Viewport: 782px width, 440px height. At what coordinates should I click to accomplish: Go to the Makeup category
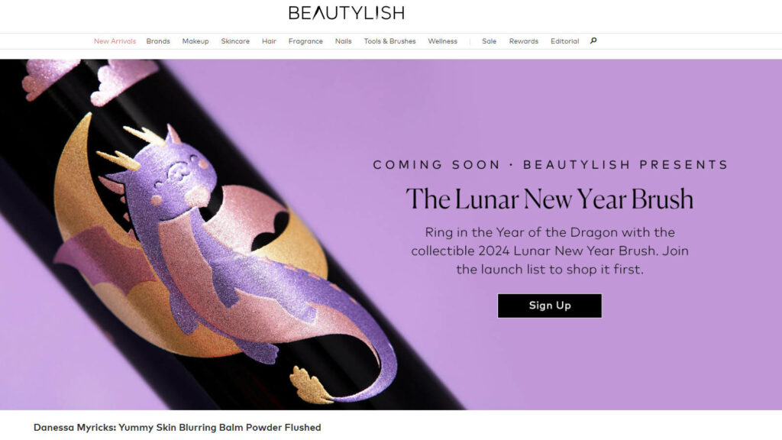pos(195,41)
